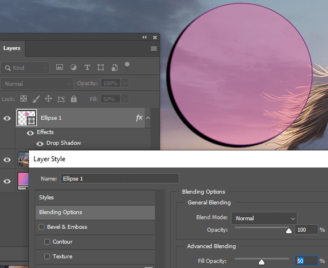Click the lock image pixels brush icon
This screenshot has height=268, width=328.
coord(36,99)
